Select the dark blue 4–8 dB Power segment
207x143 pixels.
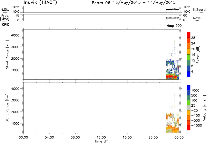tap(189, 68)
